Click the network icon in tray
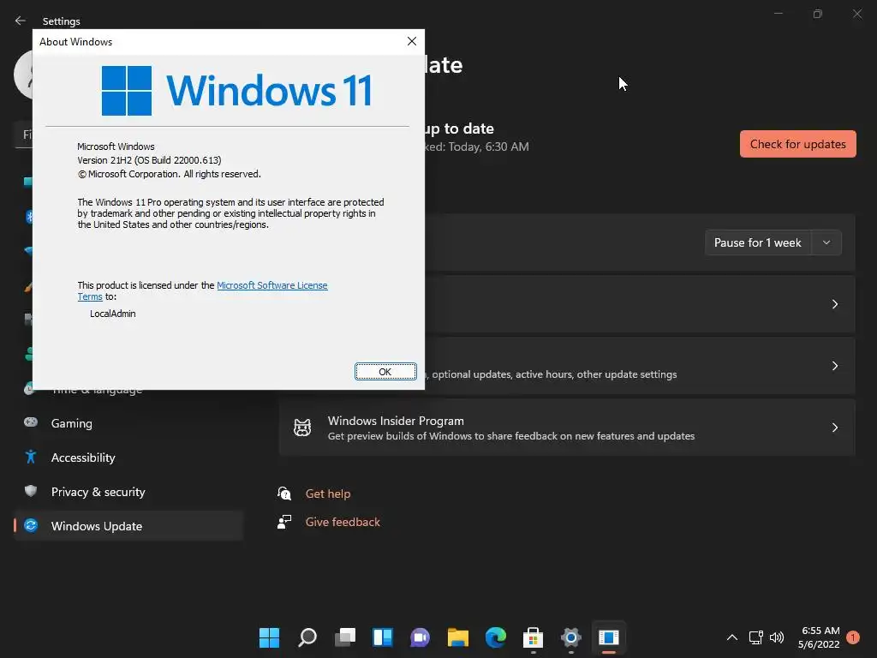Screen dimensions: 877x658 click(x=755, y=637)
